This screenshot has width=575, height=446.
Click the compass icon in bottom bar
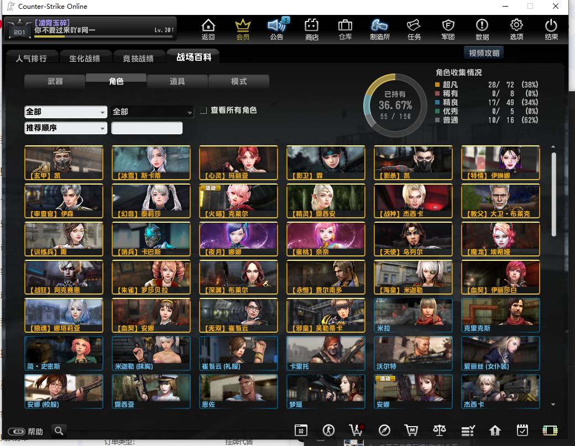[384, 430]
